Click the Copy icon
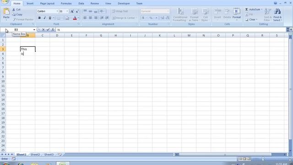This screenshot has width=293, height=165. [14, 14]
